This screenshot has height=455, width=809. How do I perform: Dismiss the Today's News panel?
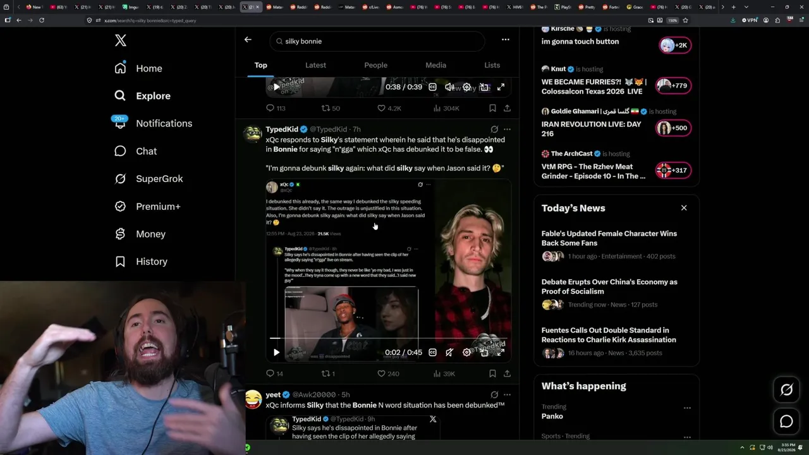pyautogui.click(x=683, y=208)
